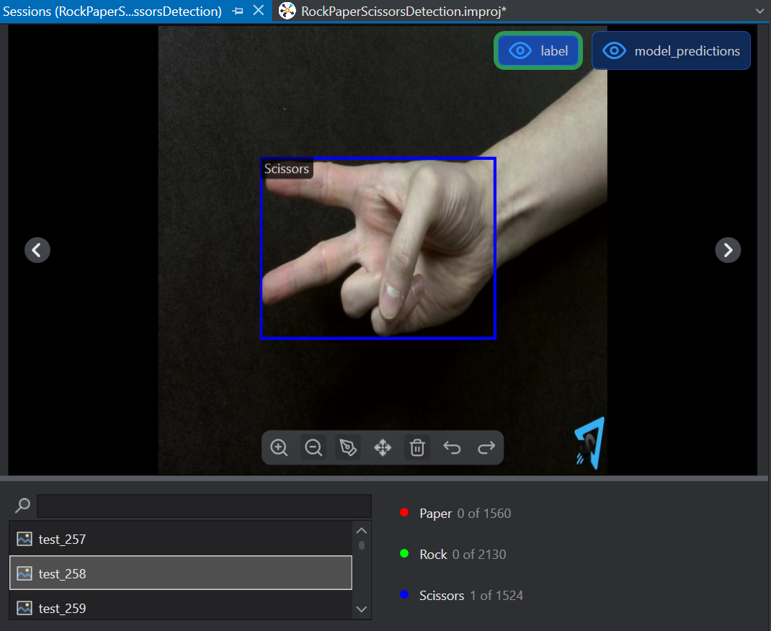Click the zoom out magnifier icon
Image resolution: width=771 pixels, height=631 pixels.
pyautogui.click(x=313, y=448)
